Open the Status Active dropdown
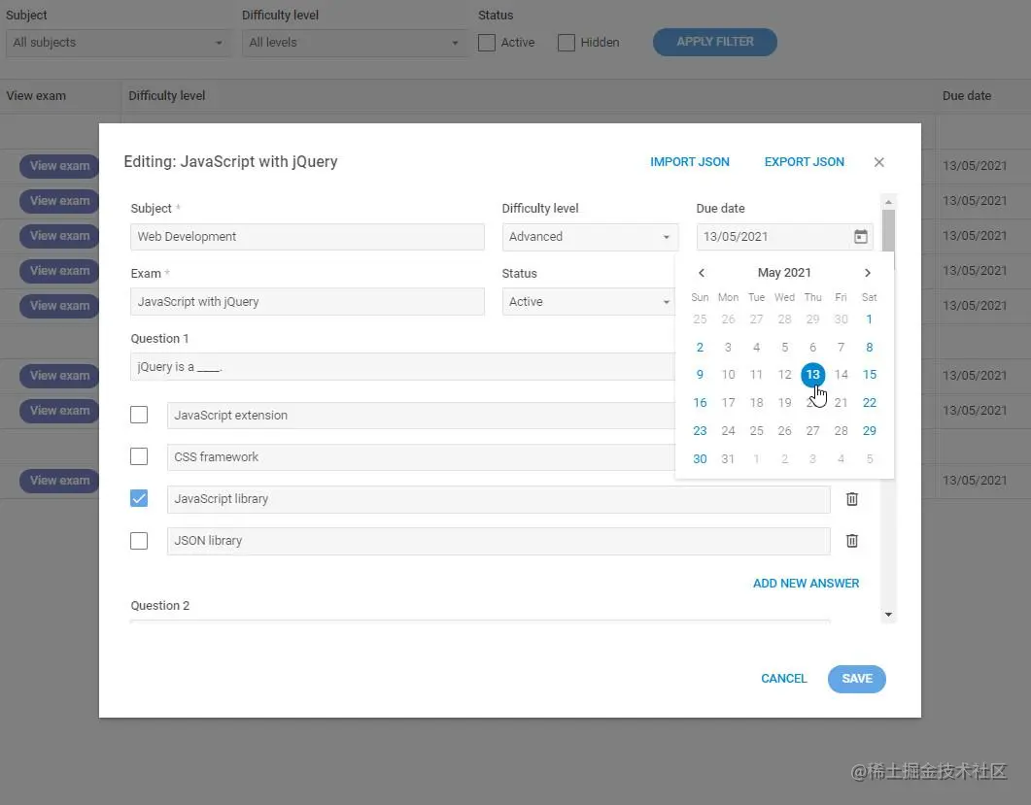Image resolution: width=1031 pixels, height=805 pixels. (x=589, y=302)
